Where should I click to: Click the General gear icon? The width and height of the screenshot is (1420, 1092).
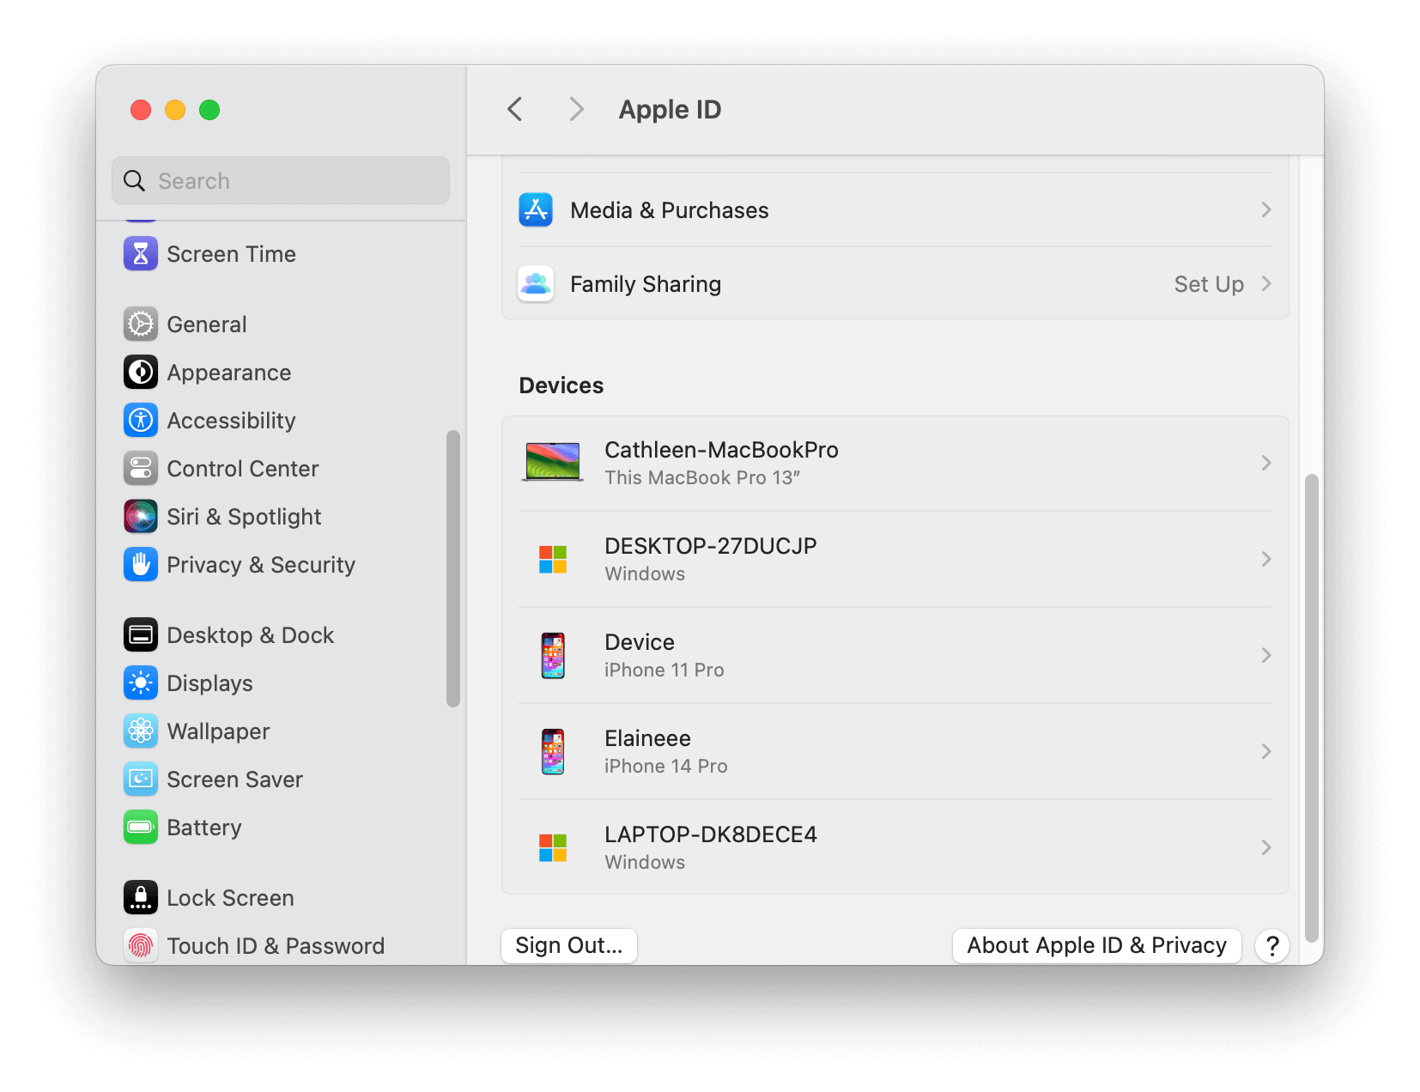pos(141,325)
